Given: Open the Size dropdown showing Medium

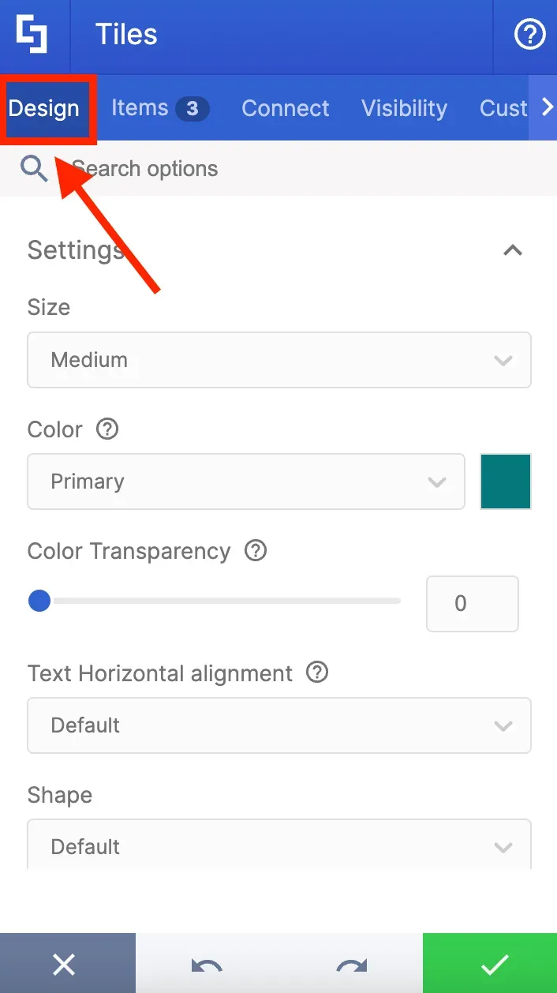Looking at the screenshot, I should pyautogui.click(x=279, y=360).
